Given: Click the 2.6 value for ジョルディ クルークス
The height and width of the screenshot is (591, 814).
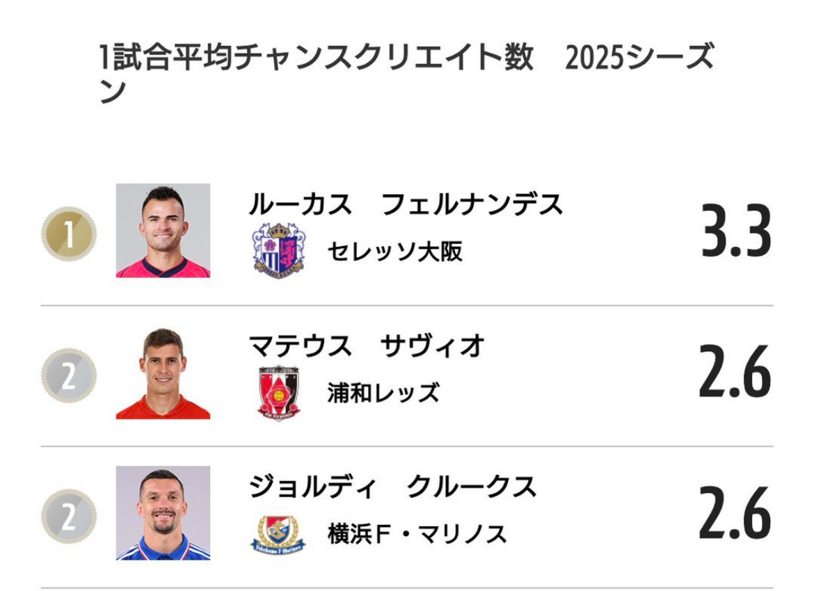Looking at the screenshot, I should pyautogui.click(x=735, y=515).
